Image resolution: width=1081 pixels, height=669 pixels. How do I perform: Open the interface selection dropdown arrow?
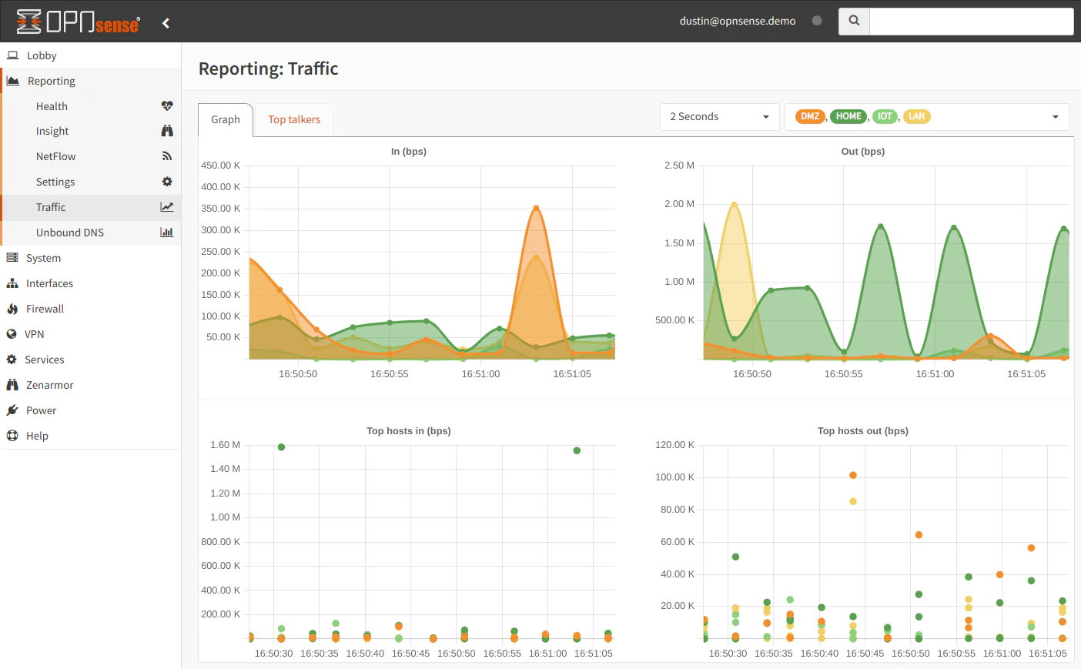1055,117
